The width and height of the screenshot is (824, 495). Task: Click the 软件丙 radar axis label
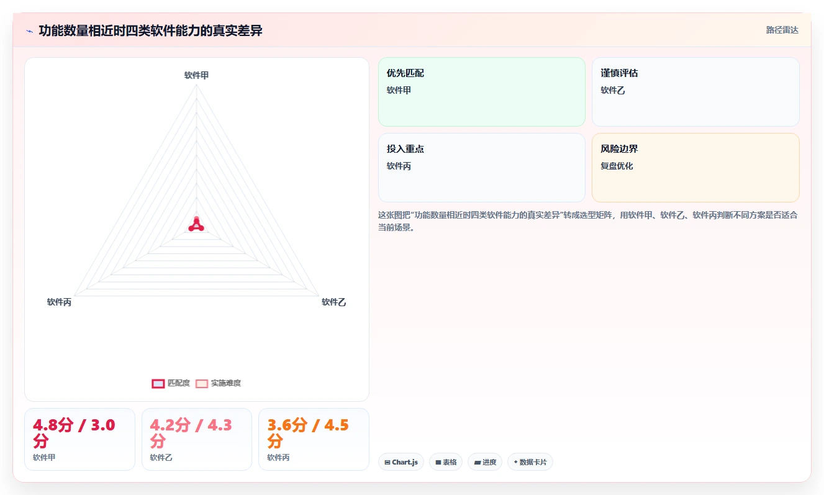pos(60,302)
